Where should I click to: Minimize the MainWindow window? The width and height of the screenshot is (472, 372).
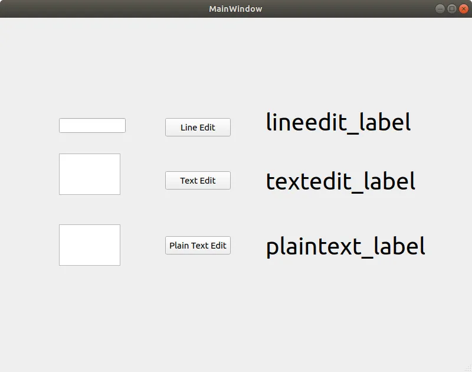tap(440, 9)
